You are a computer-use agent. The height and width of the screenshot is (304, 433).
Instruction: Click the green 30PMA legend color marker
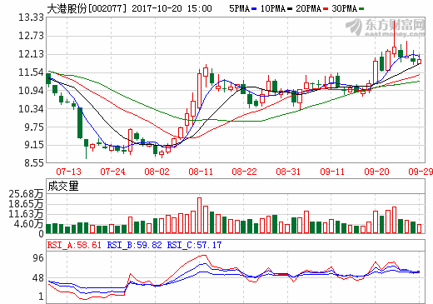pyautogui.click(x=361, y=9)
